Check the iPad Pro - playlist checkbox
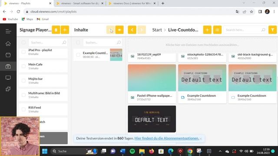Viewport: 278px width, 156px height. point(23,52)
